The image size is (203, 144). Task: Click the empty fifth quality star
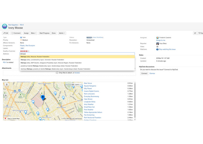point(29,51)
